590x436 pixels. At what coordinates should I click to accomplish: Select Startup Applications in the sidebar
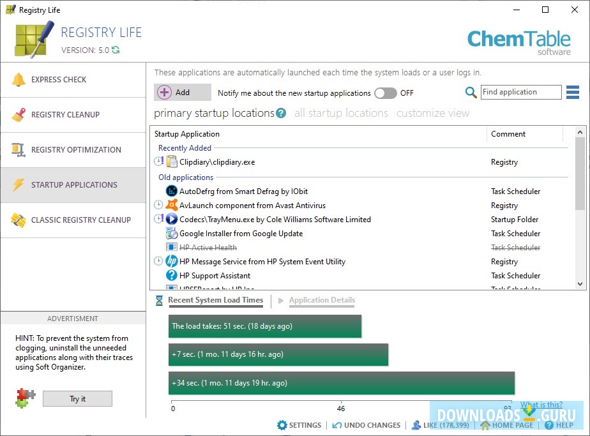[x=73, y=184]
